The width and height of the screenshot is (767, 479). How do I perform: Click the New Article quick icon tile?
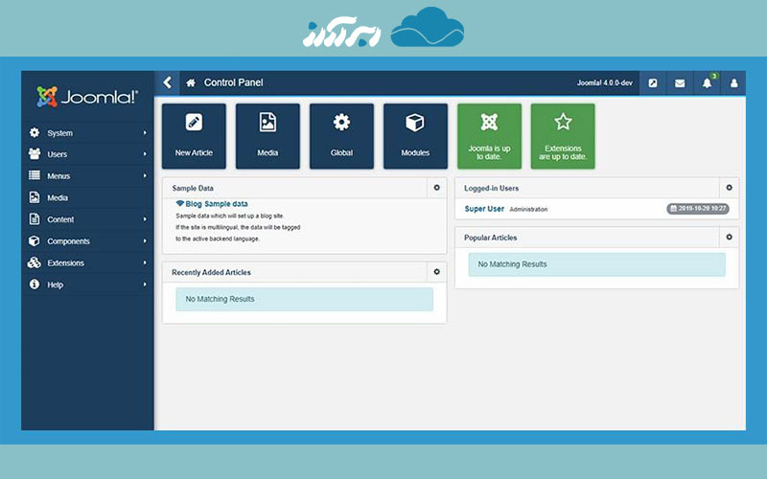[194, 136]
